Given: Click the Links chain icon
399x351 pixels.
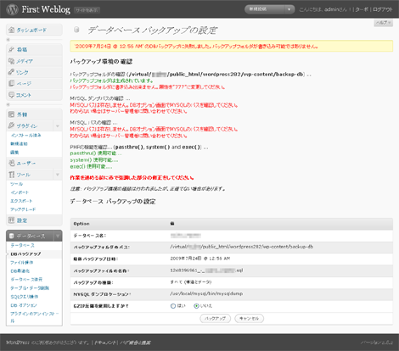Looking at the screenshot, I should tap(11, 72).
